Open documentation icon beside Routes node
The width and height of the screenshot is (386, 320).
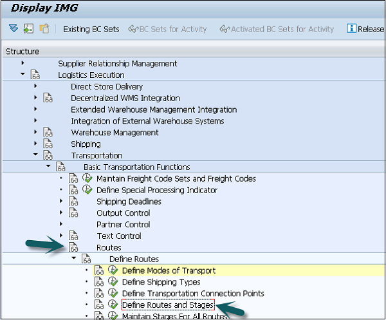(73, 247)
